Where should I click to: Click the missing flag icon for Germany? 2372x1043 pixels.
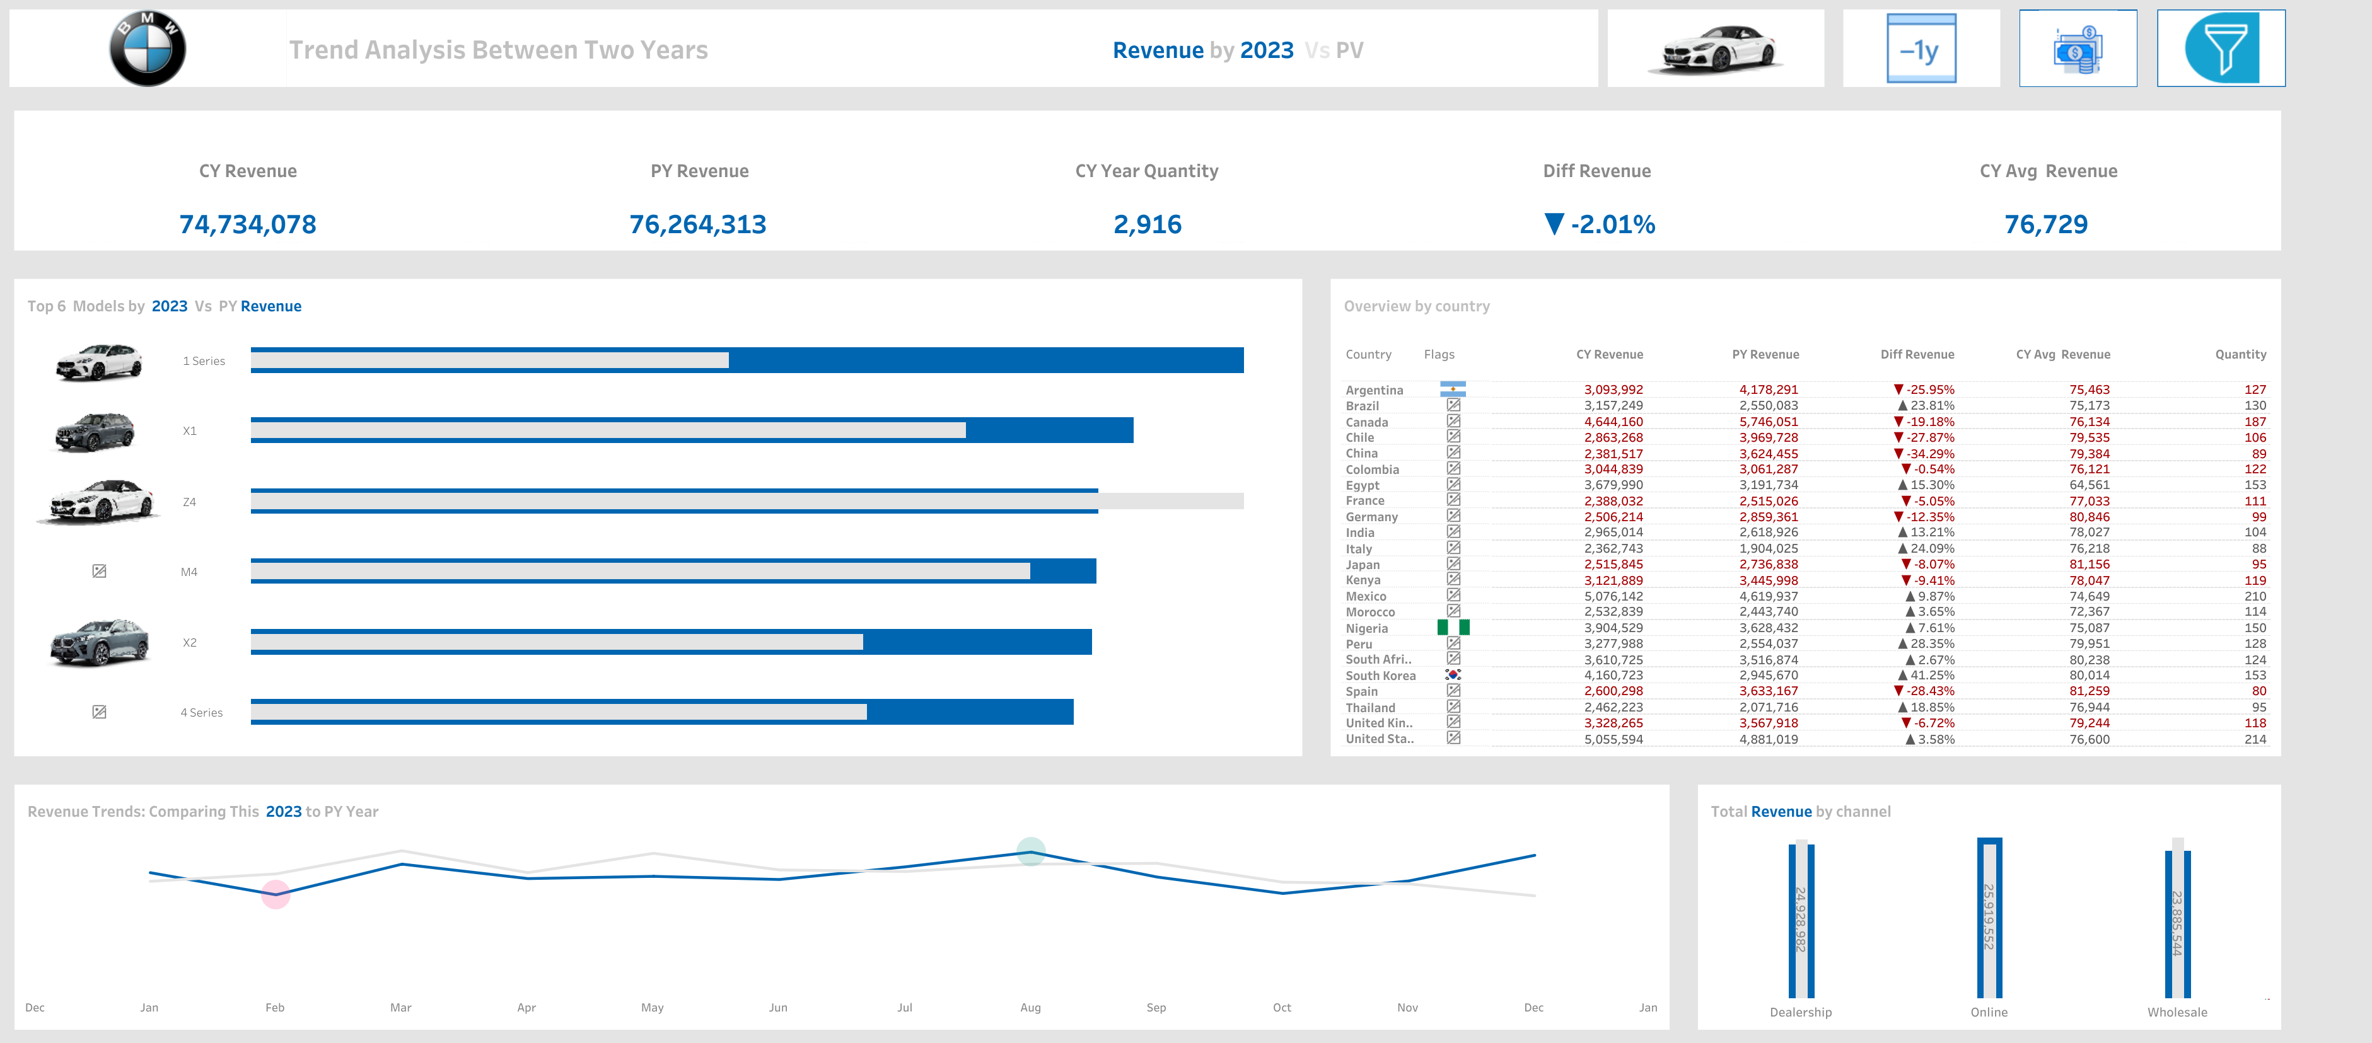point(1453,516)
